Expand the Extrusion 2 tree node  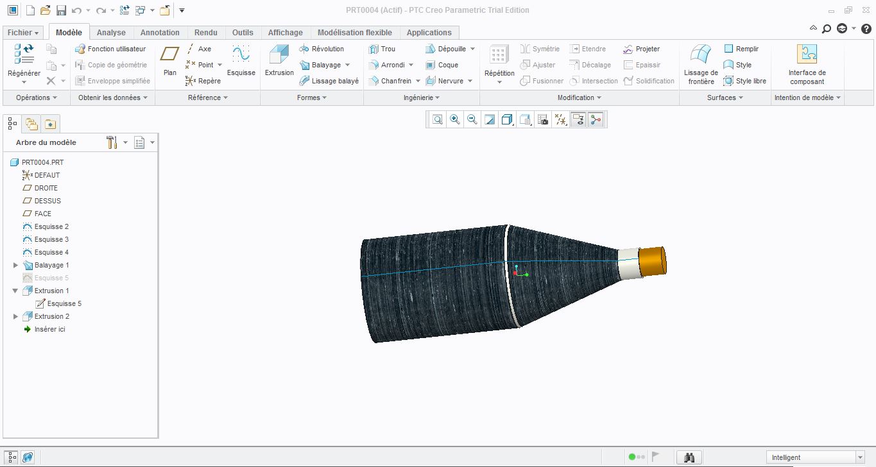point(16,316)
